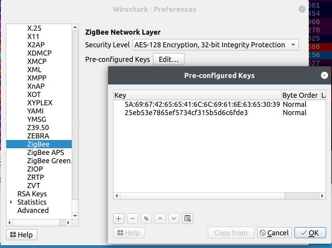
Task: Select the ZigBee Green entry
Action: 49,161
